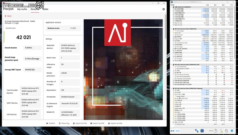The image size is (238, 135).
Task: Go back using the Back arrow link
Action: 8,16
